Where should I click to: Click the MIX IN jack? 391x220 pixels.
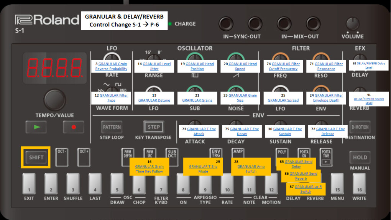point(284,24)
